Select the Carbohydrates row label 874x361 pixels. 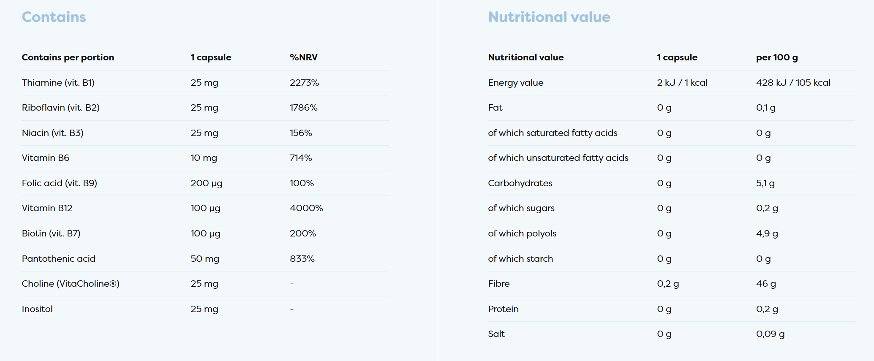click(520, 183)
